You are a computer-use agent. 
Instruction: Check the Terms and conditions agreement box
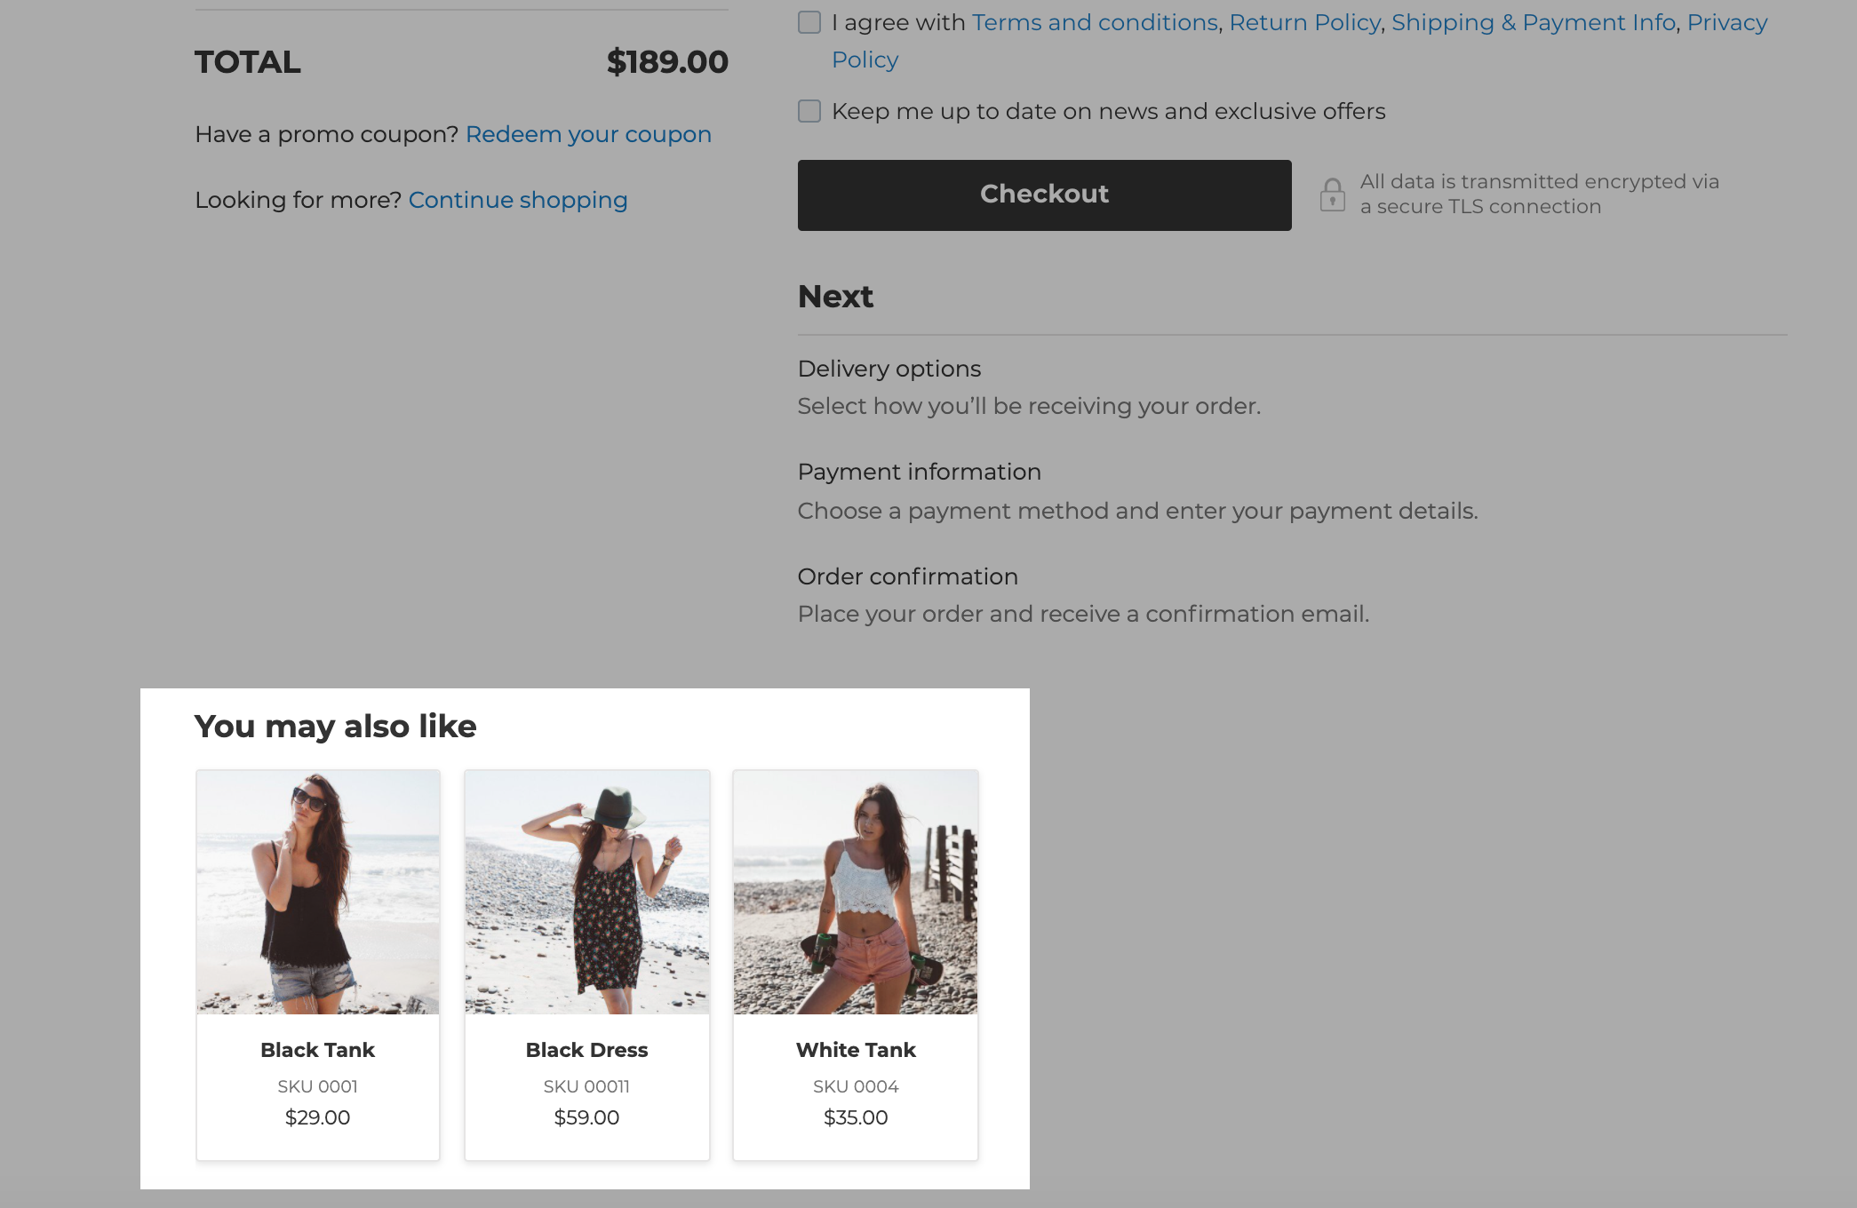pos(809,22)
